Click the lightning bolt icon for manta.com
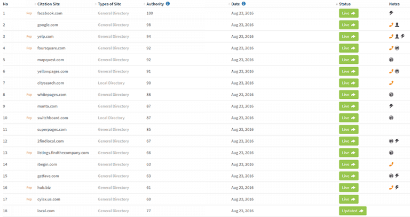 [391, 106]
